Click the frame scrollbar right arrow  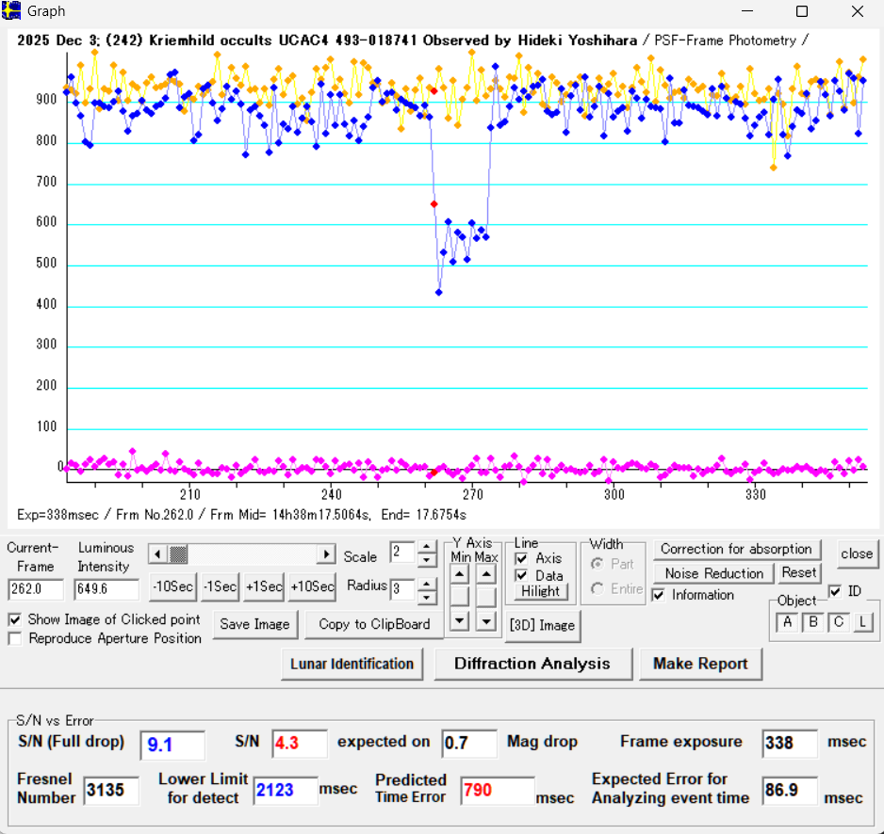pos(327,554)
